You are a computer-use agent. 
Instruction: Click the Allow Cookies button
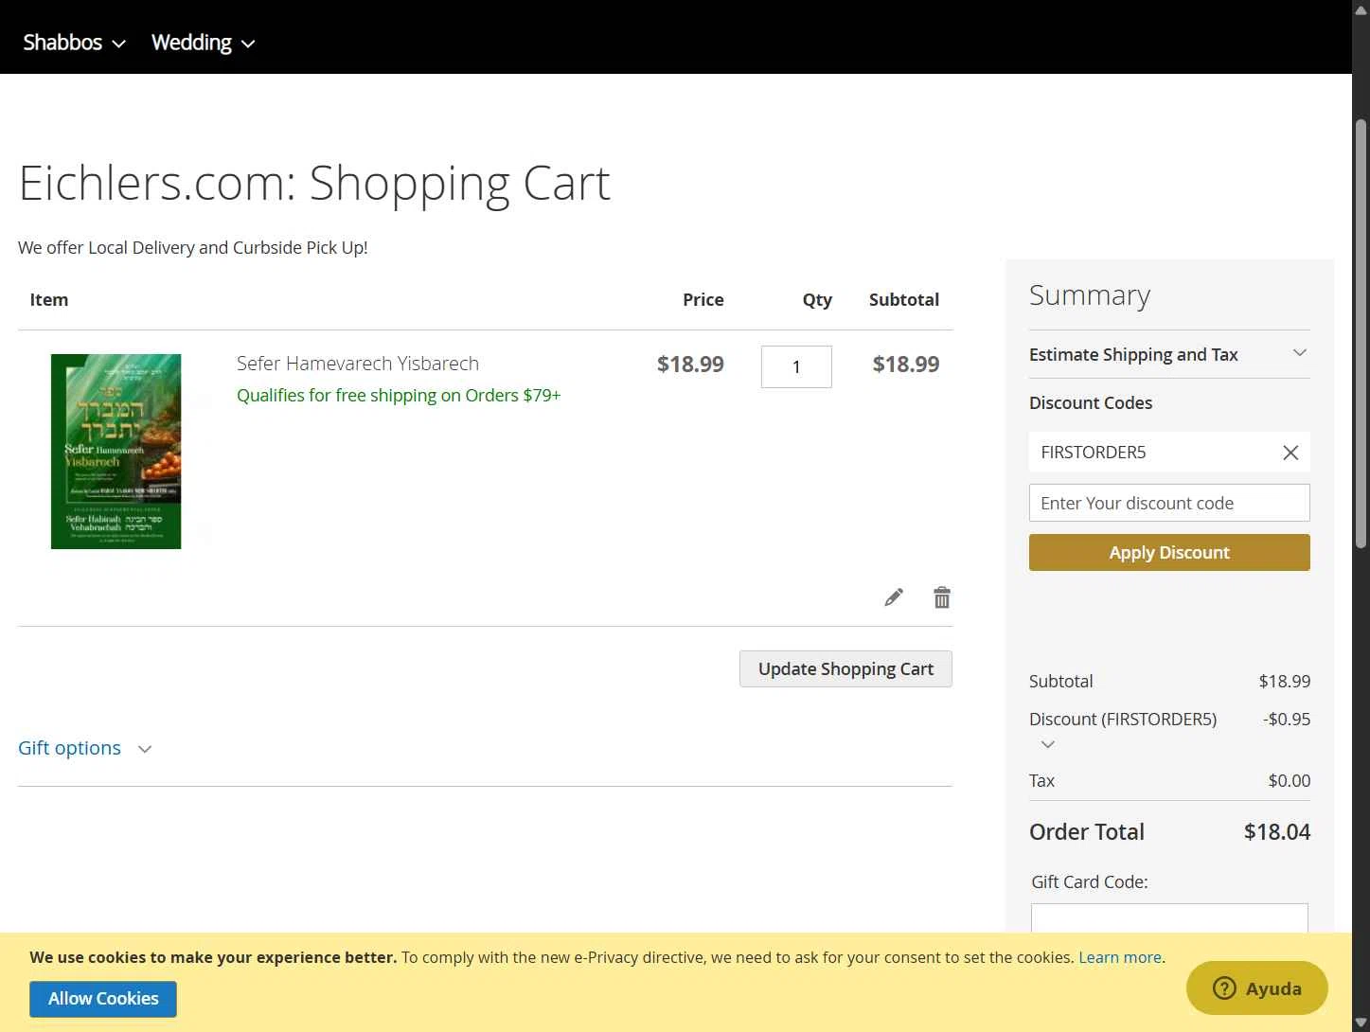tap(103, 999)
